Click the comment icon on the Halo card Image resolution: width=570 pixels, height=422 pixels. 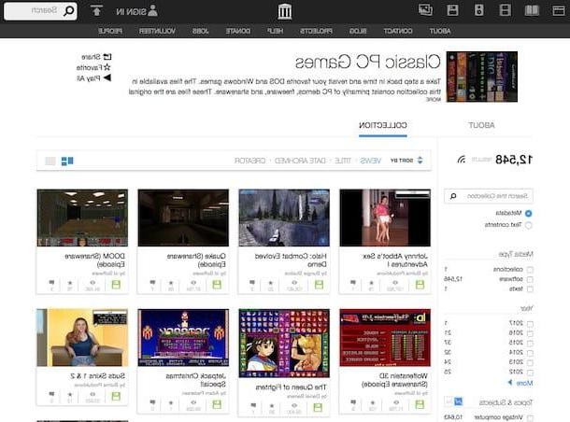pos(252,282)
